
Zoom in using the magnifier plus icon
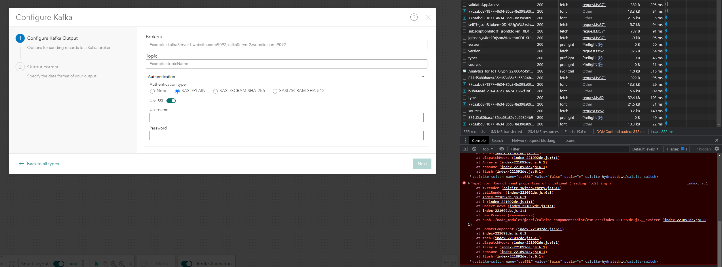(113, 263)
